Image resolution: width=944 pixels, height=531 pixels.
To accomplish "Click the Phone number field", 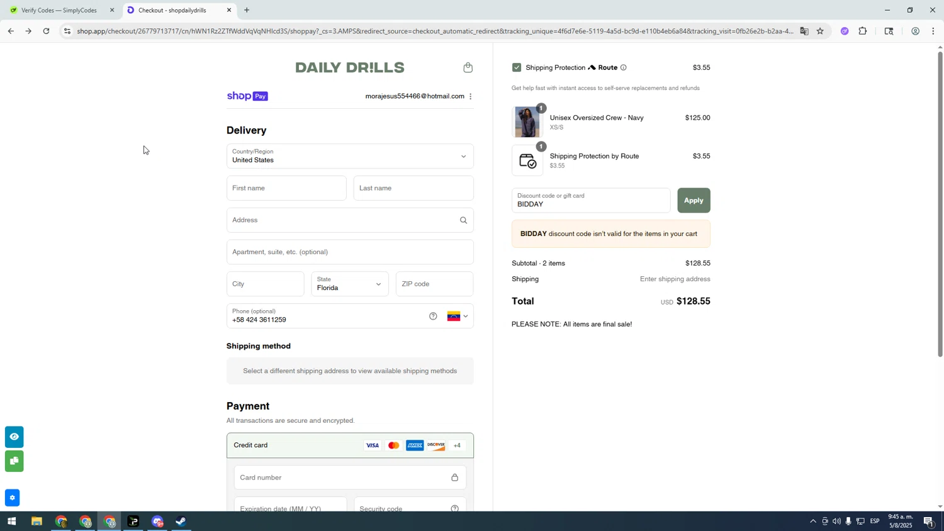I will pos(350,316).
